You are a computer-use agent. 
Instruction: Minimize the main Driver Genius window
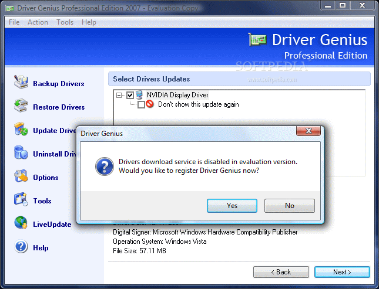pos(328,5)
